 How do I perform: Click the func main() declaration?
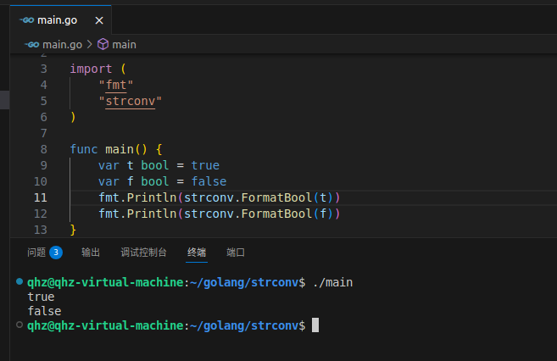pyautogui.click(x=116, y=149)
